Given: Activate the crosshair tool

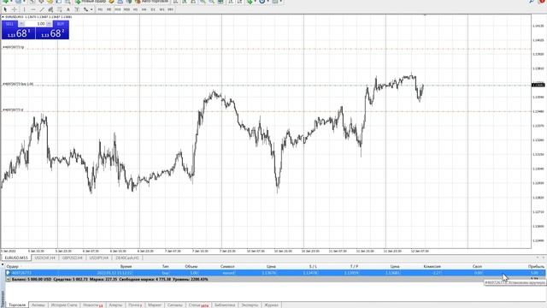Looking at the screenshot, I should [15, 9].
